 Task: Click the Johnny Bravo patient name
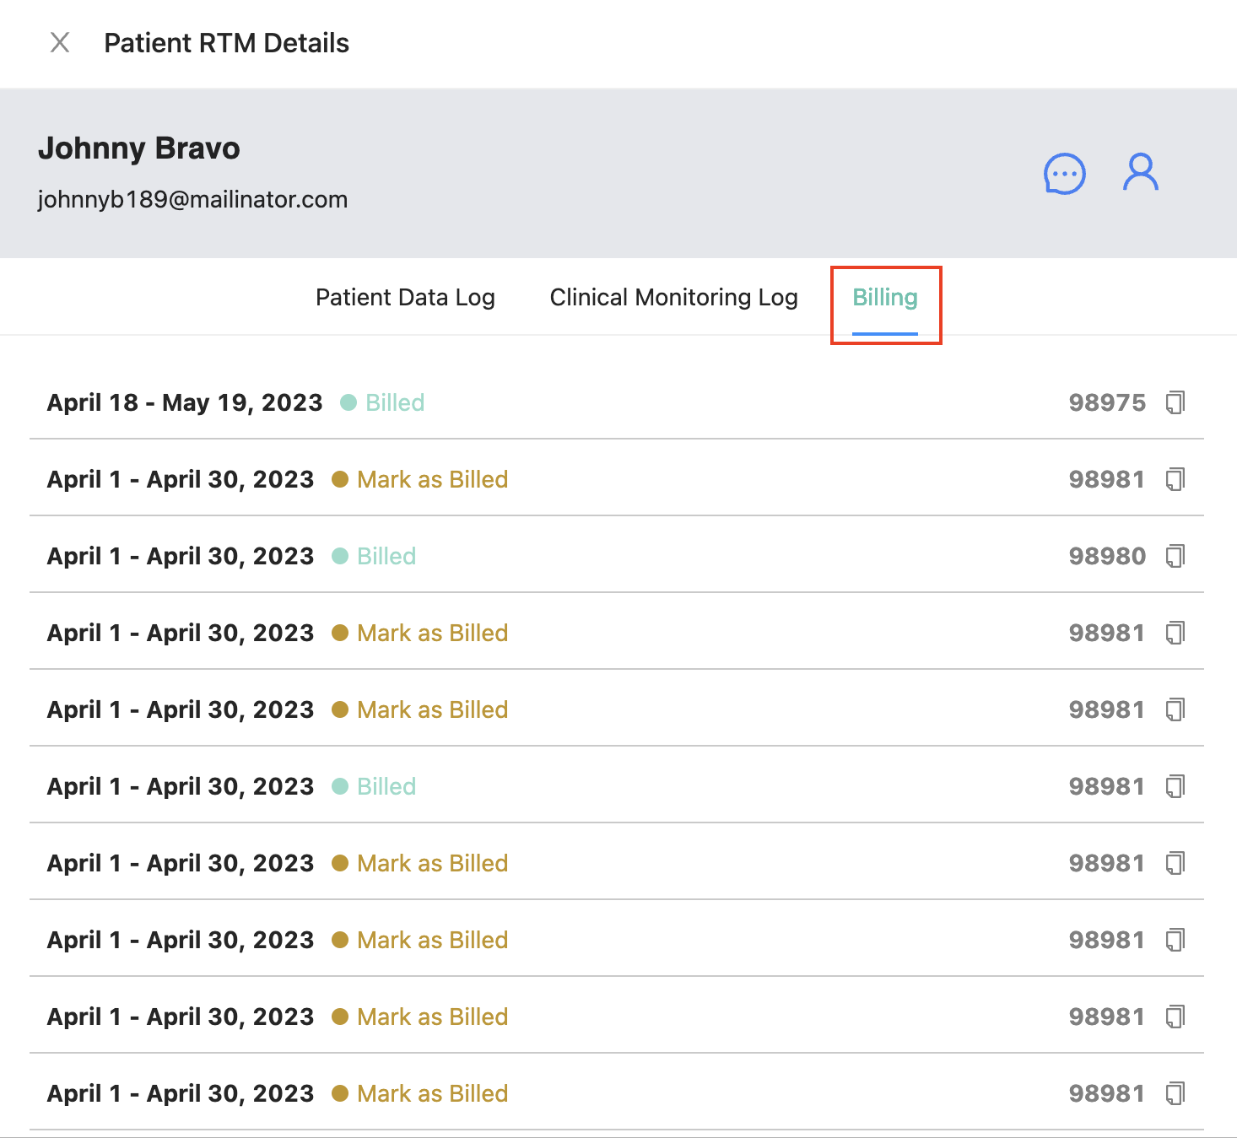pos(139,148)
